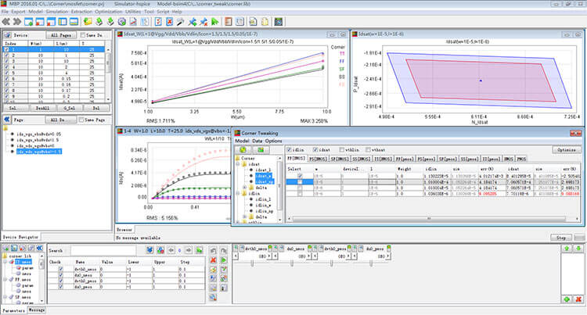
Task: Open the Extraction menu
Action: (x=81, y=12)
